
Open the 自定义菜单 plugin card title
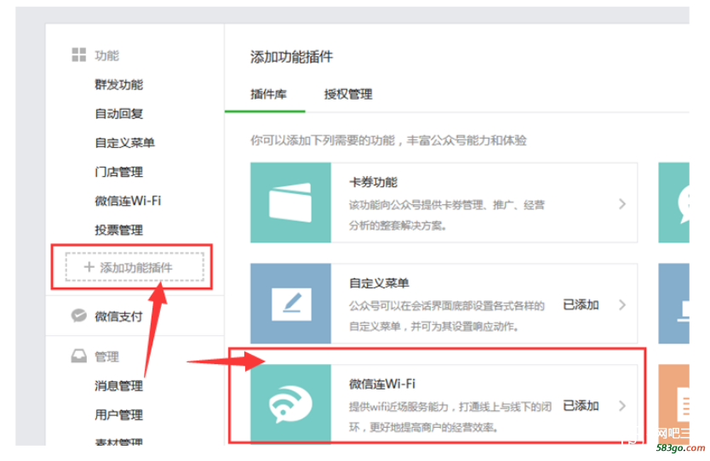pyautogui.click(x=379, y=283)
